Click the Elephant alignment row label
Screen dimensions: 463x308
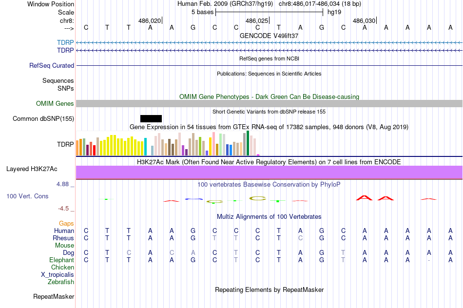pyautogui.click(x=61, y=260)
